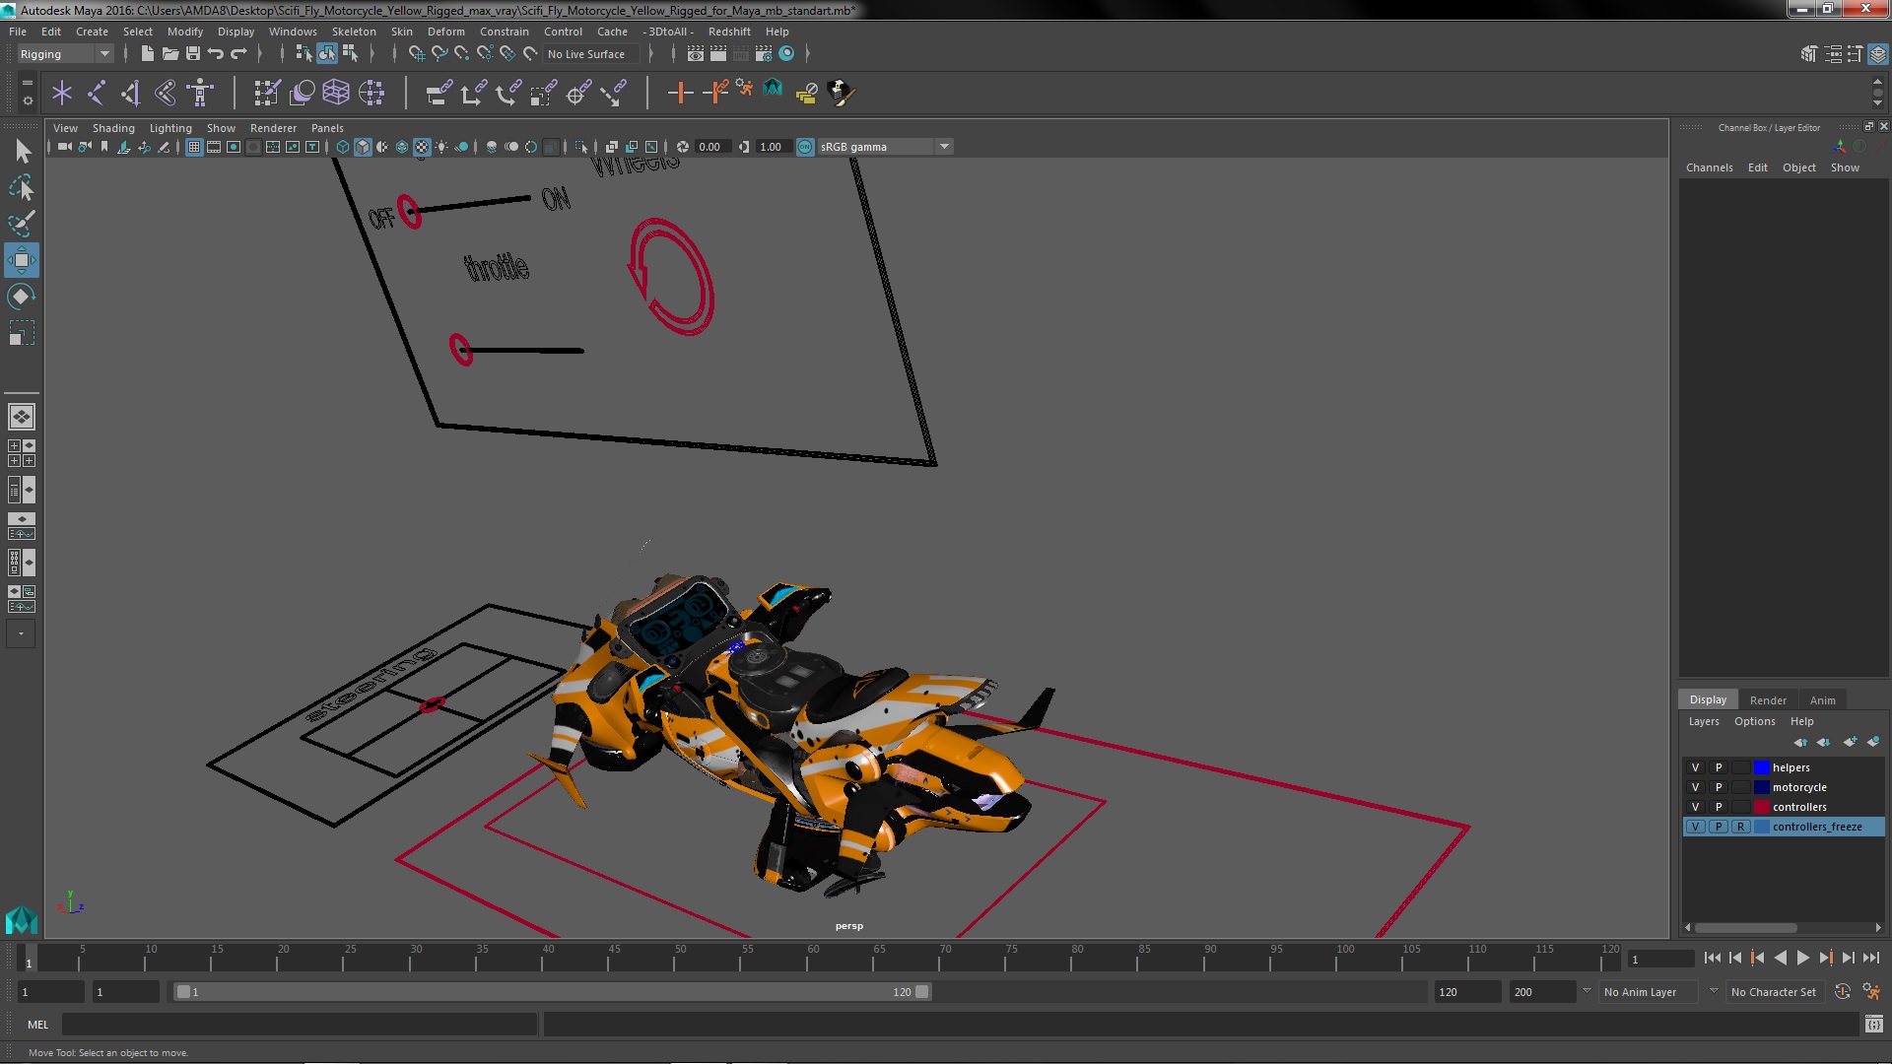
Task: Open the Skeleton menu
Action: pos(354,32)
